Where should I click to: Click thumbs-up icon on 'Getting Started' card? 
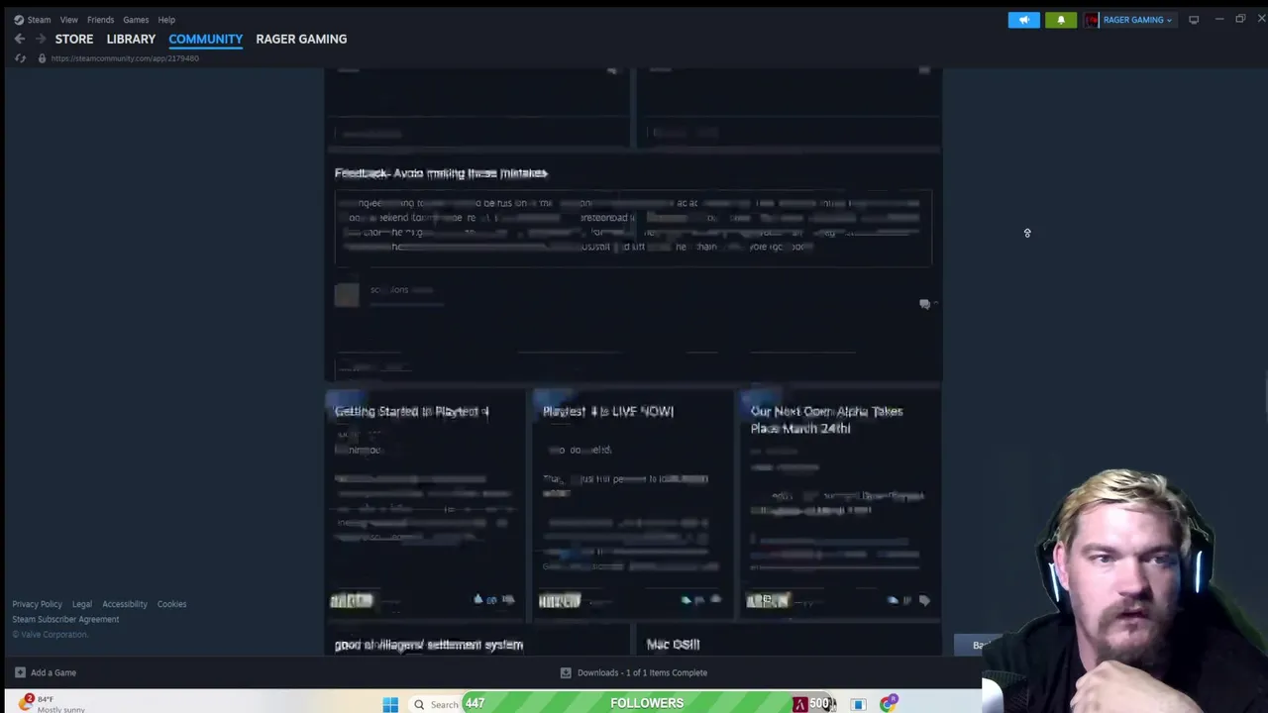pos(478,599)
